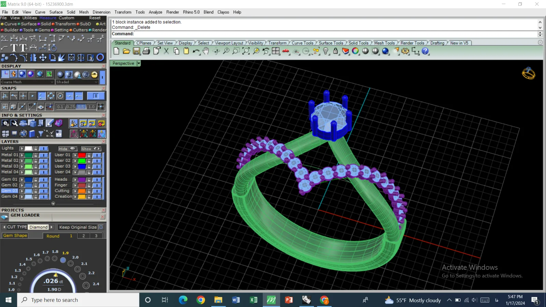
Task: Toggle the Keep Original Size option
Action: [101, 227]
